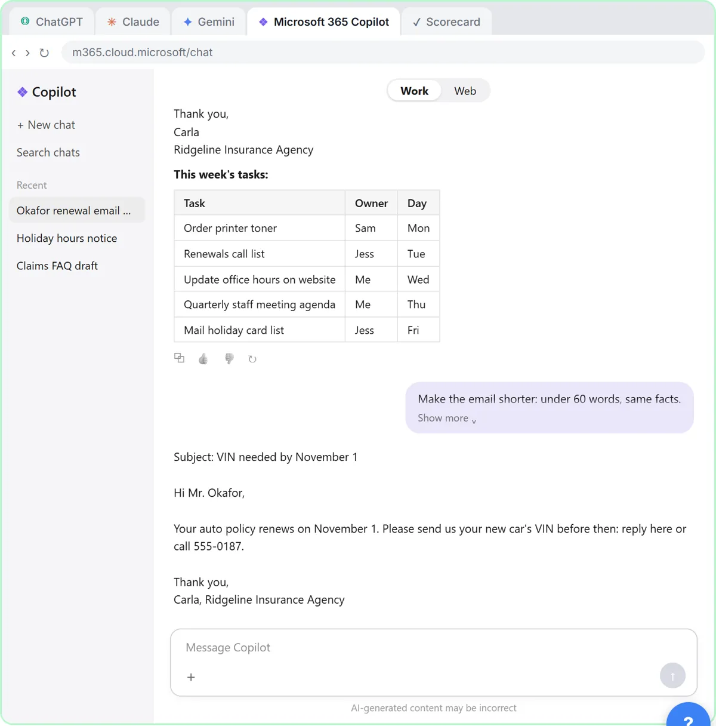Viewport: 716px width, 726px height.
Task: Click the Task column header
Action: 260,203
